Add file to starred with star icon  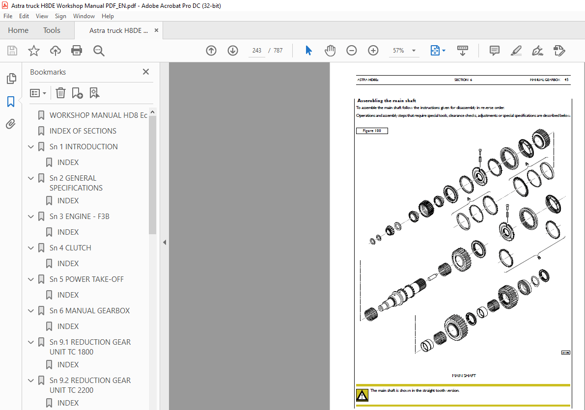click(33, 51)
